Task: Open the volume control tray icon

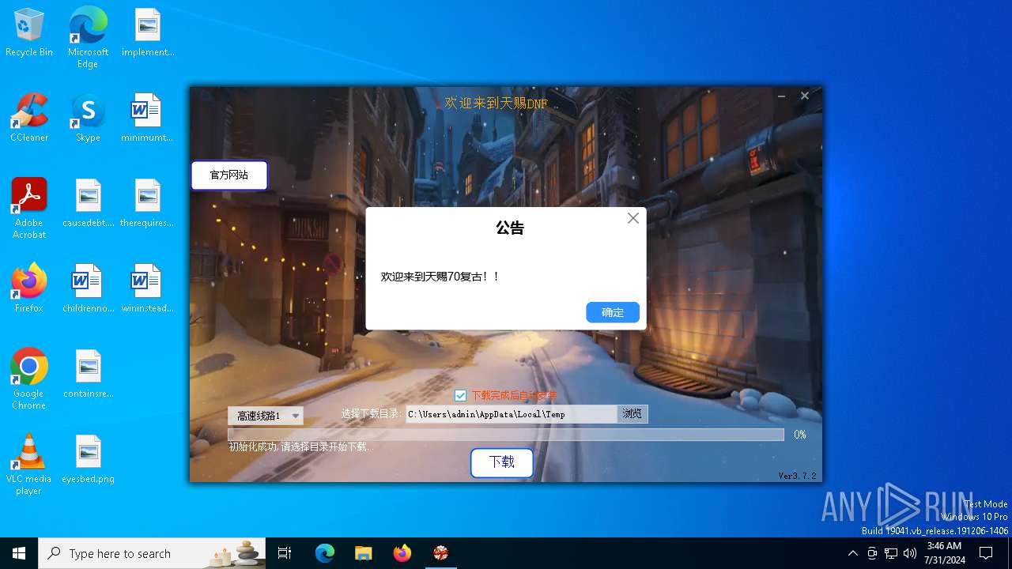Action: click(910, 553)
